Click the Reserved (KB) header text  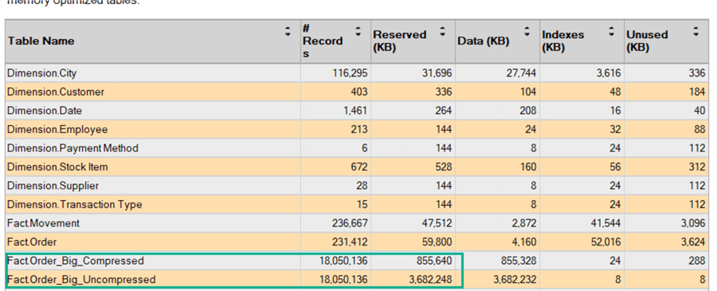[400, 41]
